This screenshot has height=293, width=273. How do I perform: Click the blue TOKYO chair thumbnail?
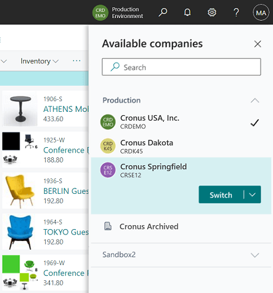click(x=20, y=232)
